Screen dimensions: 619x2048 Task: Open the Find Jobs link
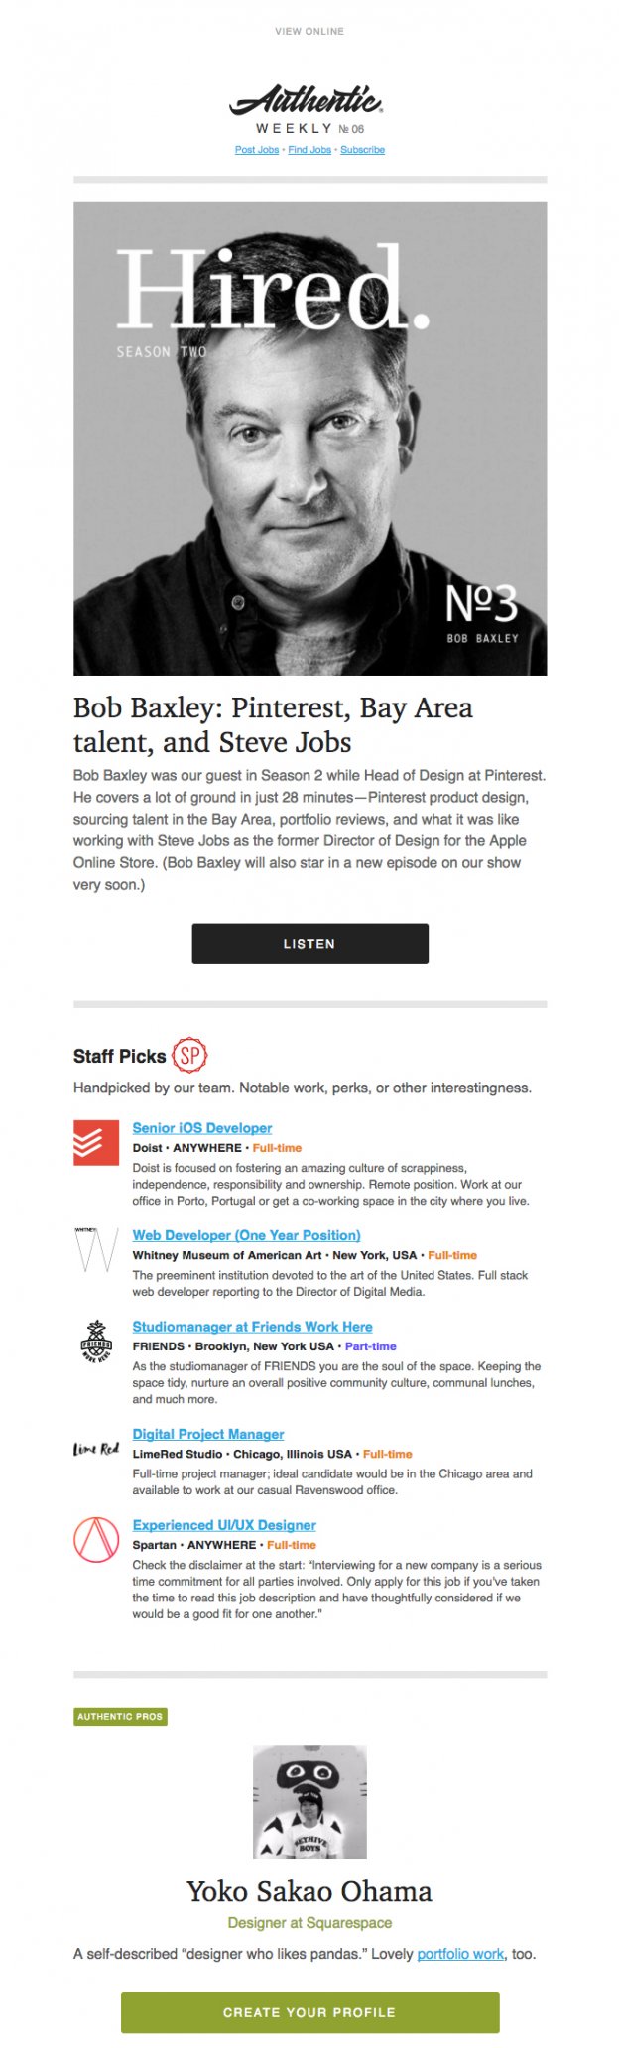(x=309, y=150)
